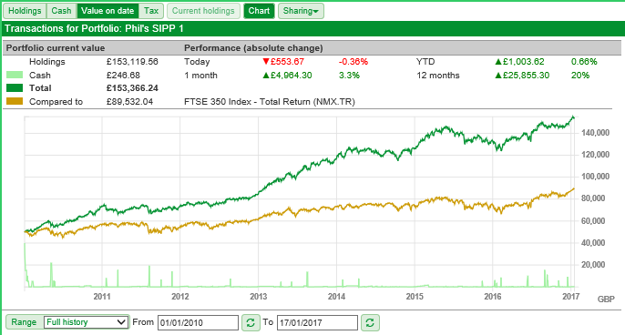The width and height of the screenshot is (625, 335).
Task: Click the Range button
Action: [24, 322]
